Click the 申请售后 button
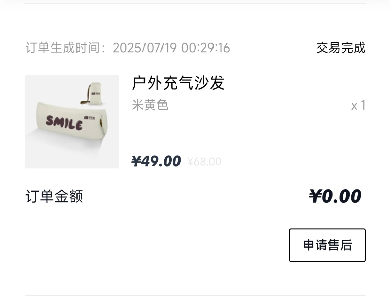 click(327, 245)
